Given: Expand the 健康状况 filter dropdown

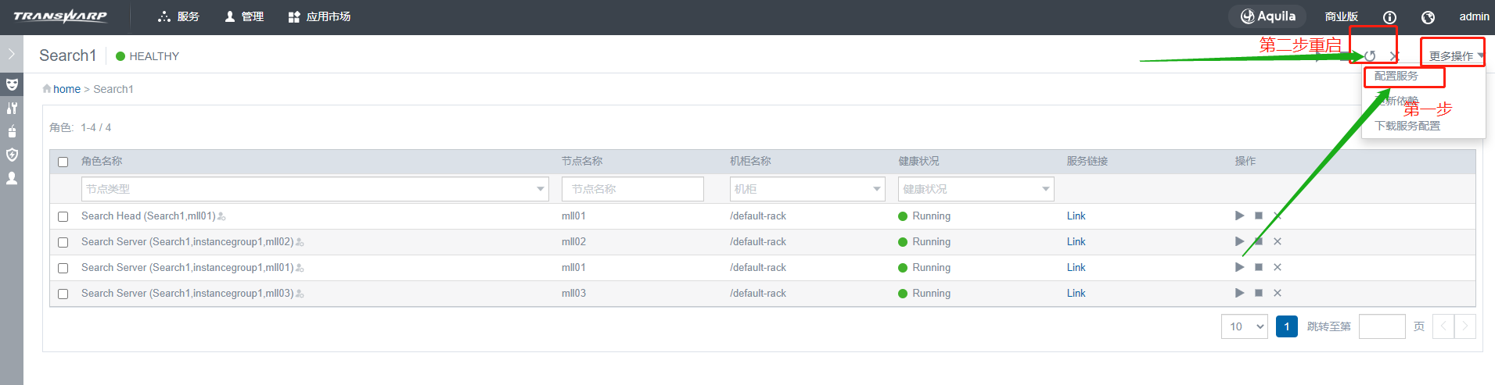Looking at the screenshot, I should pos(976,189).
